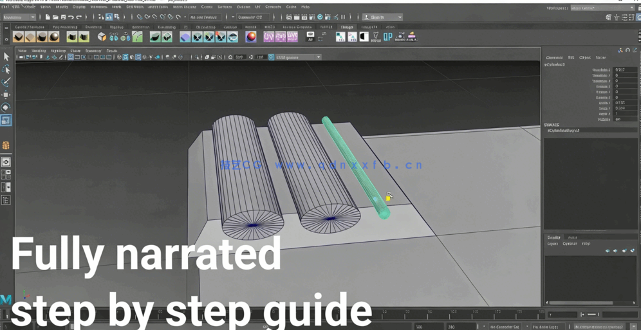This screenshot has width=641, height=330.
Task: Click the first Translate value field
Action: pos(625,70)
